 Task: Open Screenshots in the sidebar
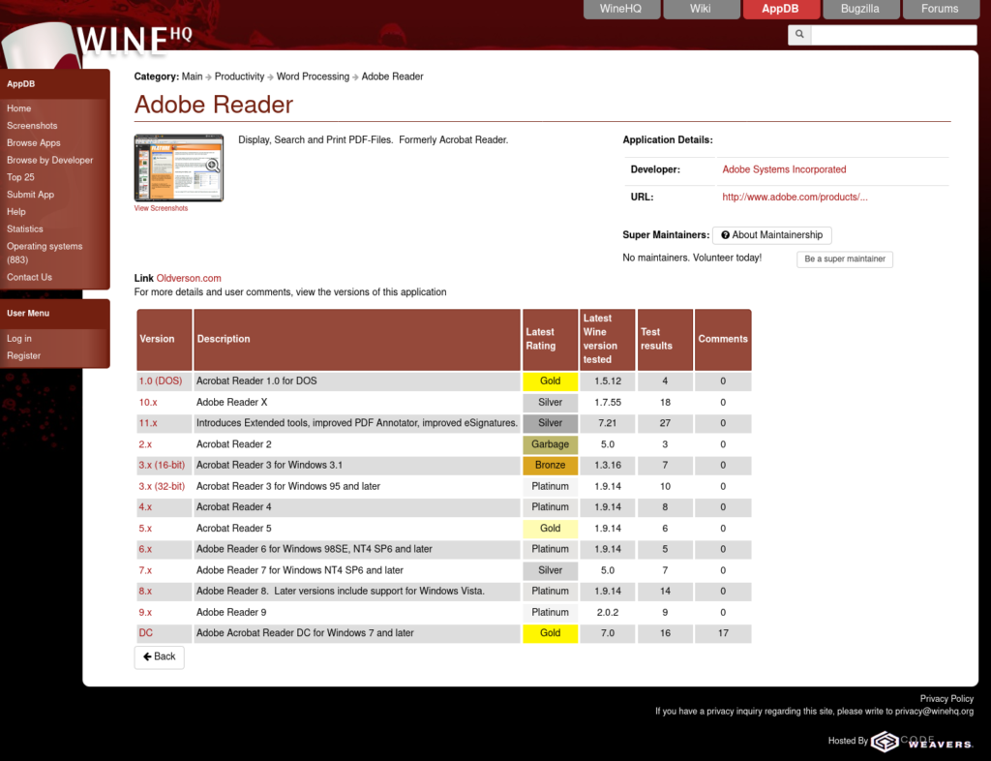(32, 126)
